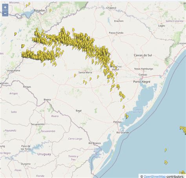Click the Chapecó label

coord(111,8)
